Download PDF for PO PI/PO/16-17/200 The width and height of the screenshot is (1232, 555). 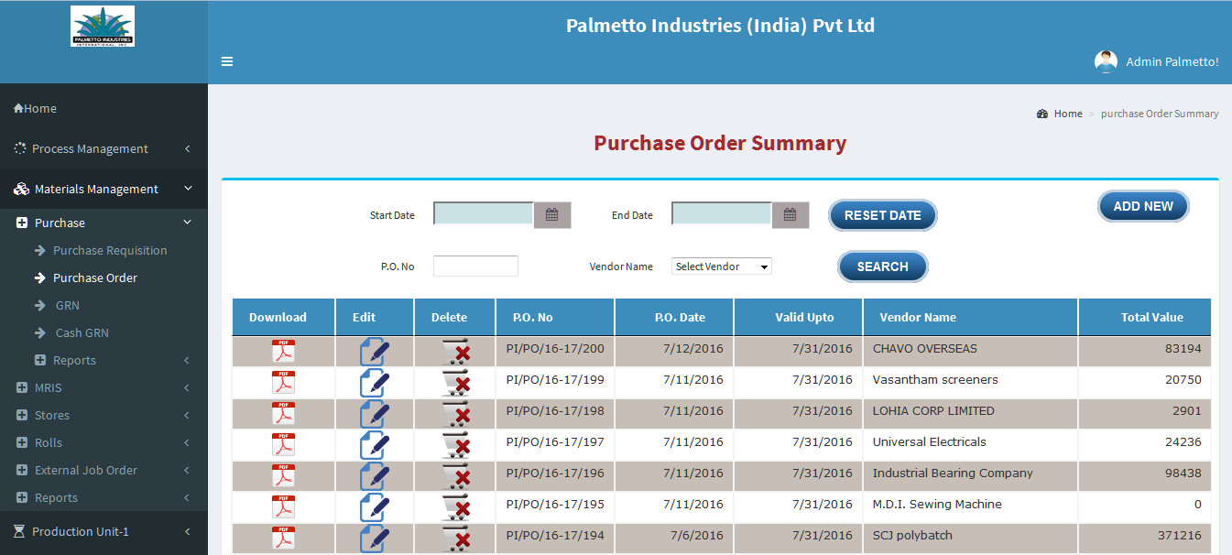pyautogui.click(x=283, y=352)
